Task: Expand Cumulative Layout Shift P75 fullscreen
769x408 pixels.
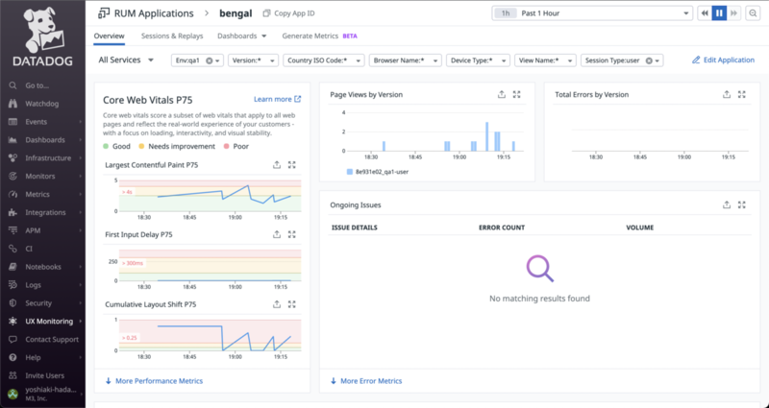Action: point(292,304)
